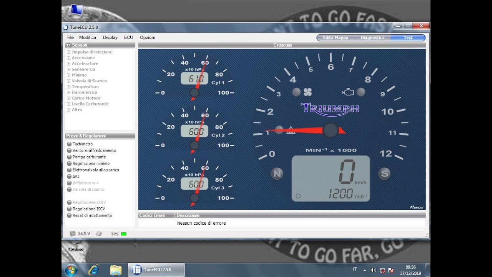Select deflettore aria test
Screen dimensions: 492x277
pyautogui.click(x=83, y=183)
